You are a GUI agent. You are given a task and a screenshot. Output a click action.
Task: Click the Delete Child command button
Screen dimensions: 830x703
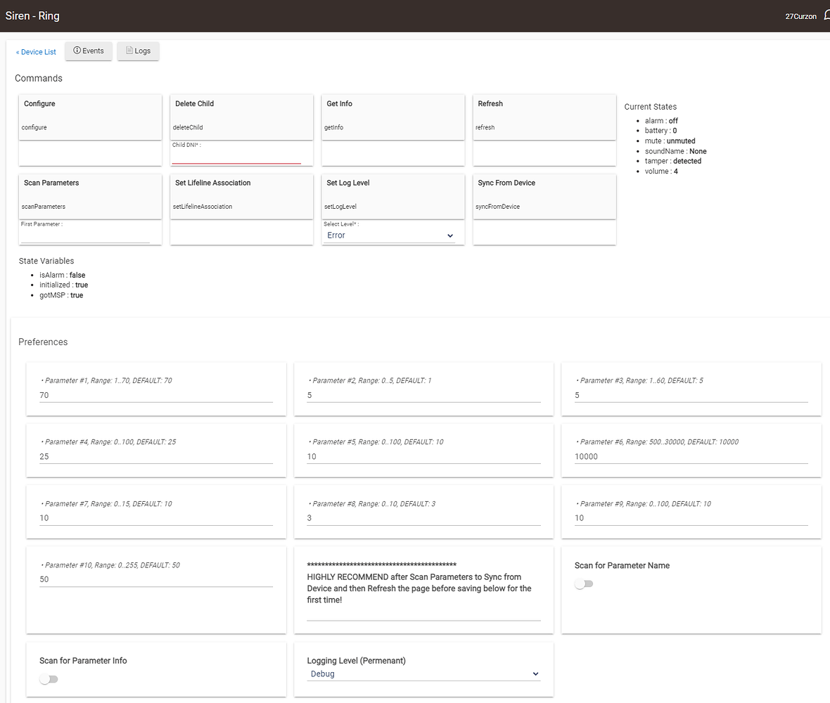(x=241, y=117)
